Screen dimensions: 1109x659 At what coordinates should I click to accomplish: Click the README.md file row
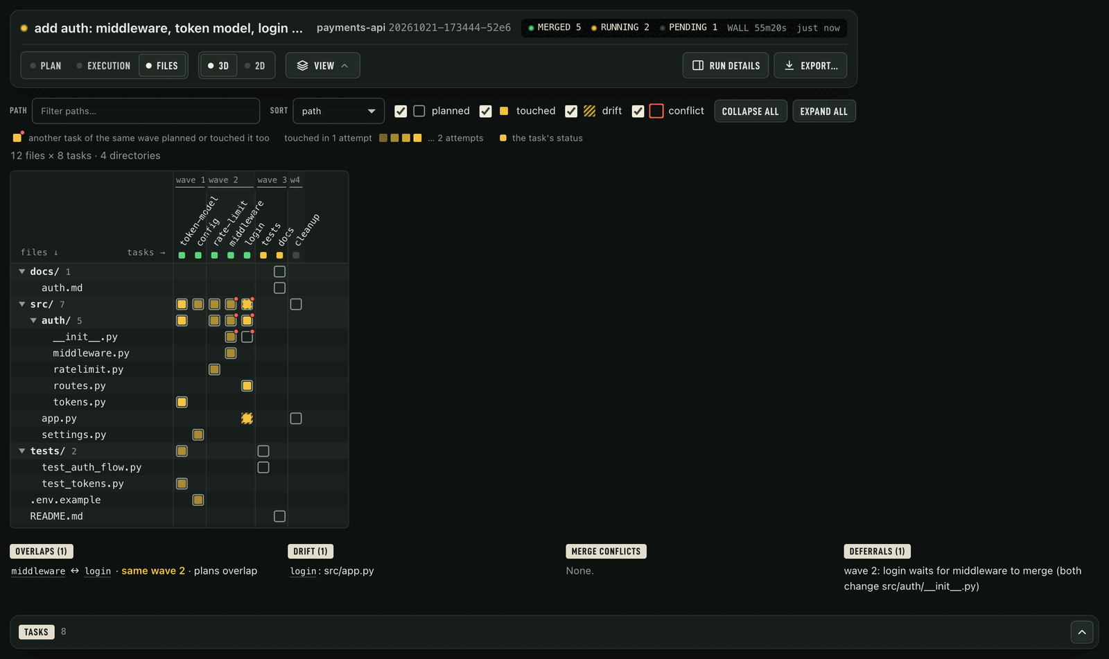[x=56, y=516]
